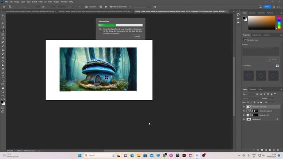This screenshot has width=283, height=159.
Task: Select the Move tool
Action: pos(3,15)
